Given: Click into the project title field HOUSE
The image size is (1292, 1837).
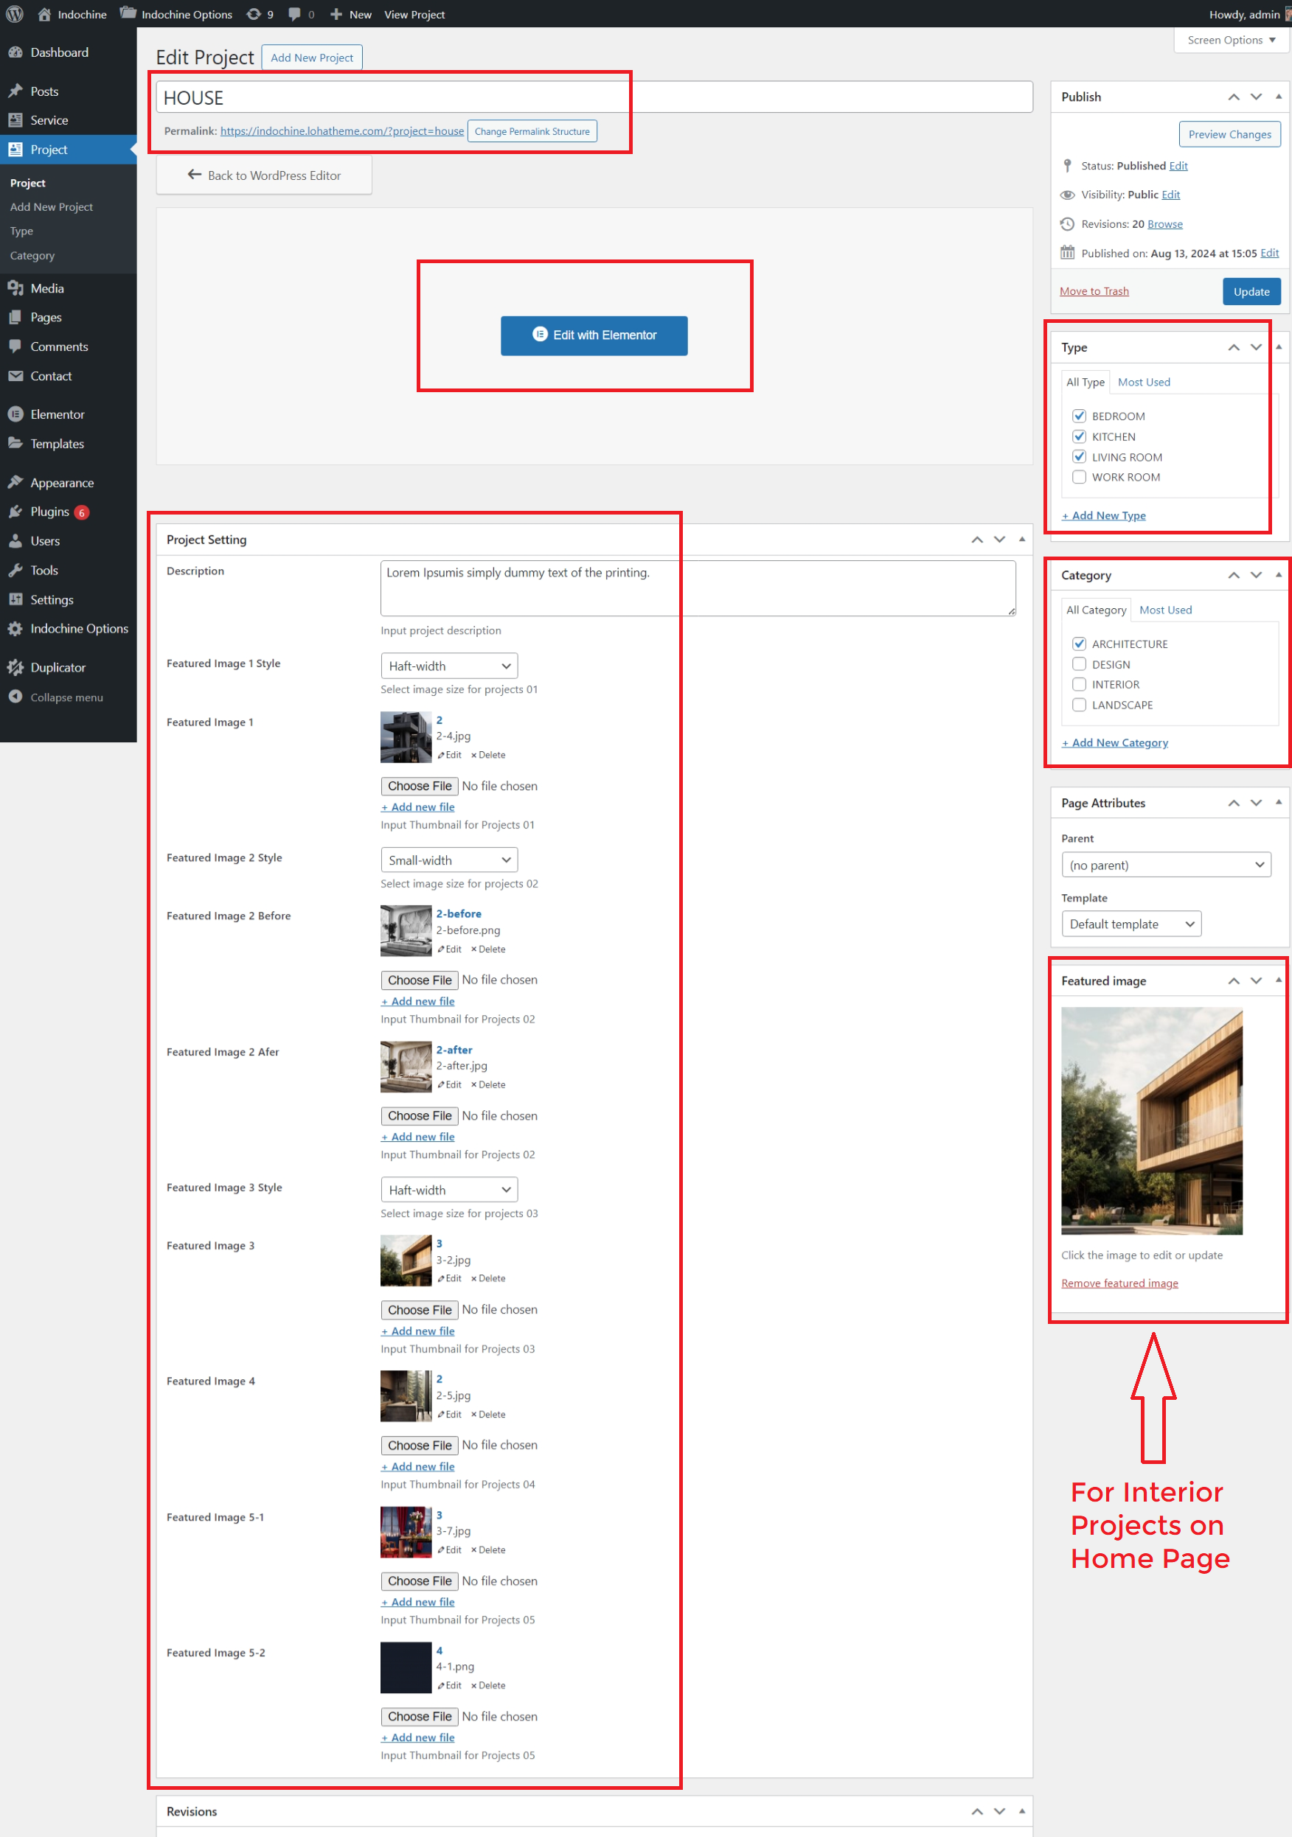Looking at the screenshot, I should point(593,97).
